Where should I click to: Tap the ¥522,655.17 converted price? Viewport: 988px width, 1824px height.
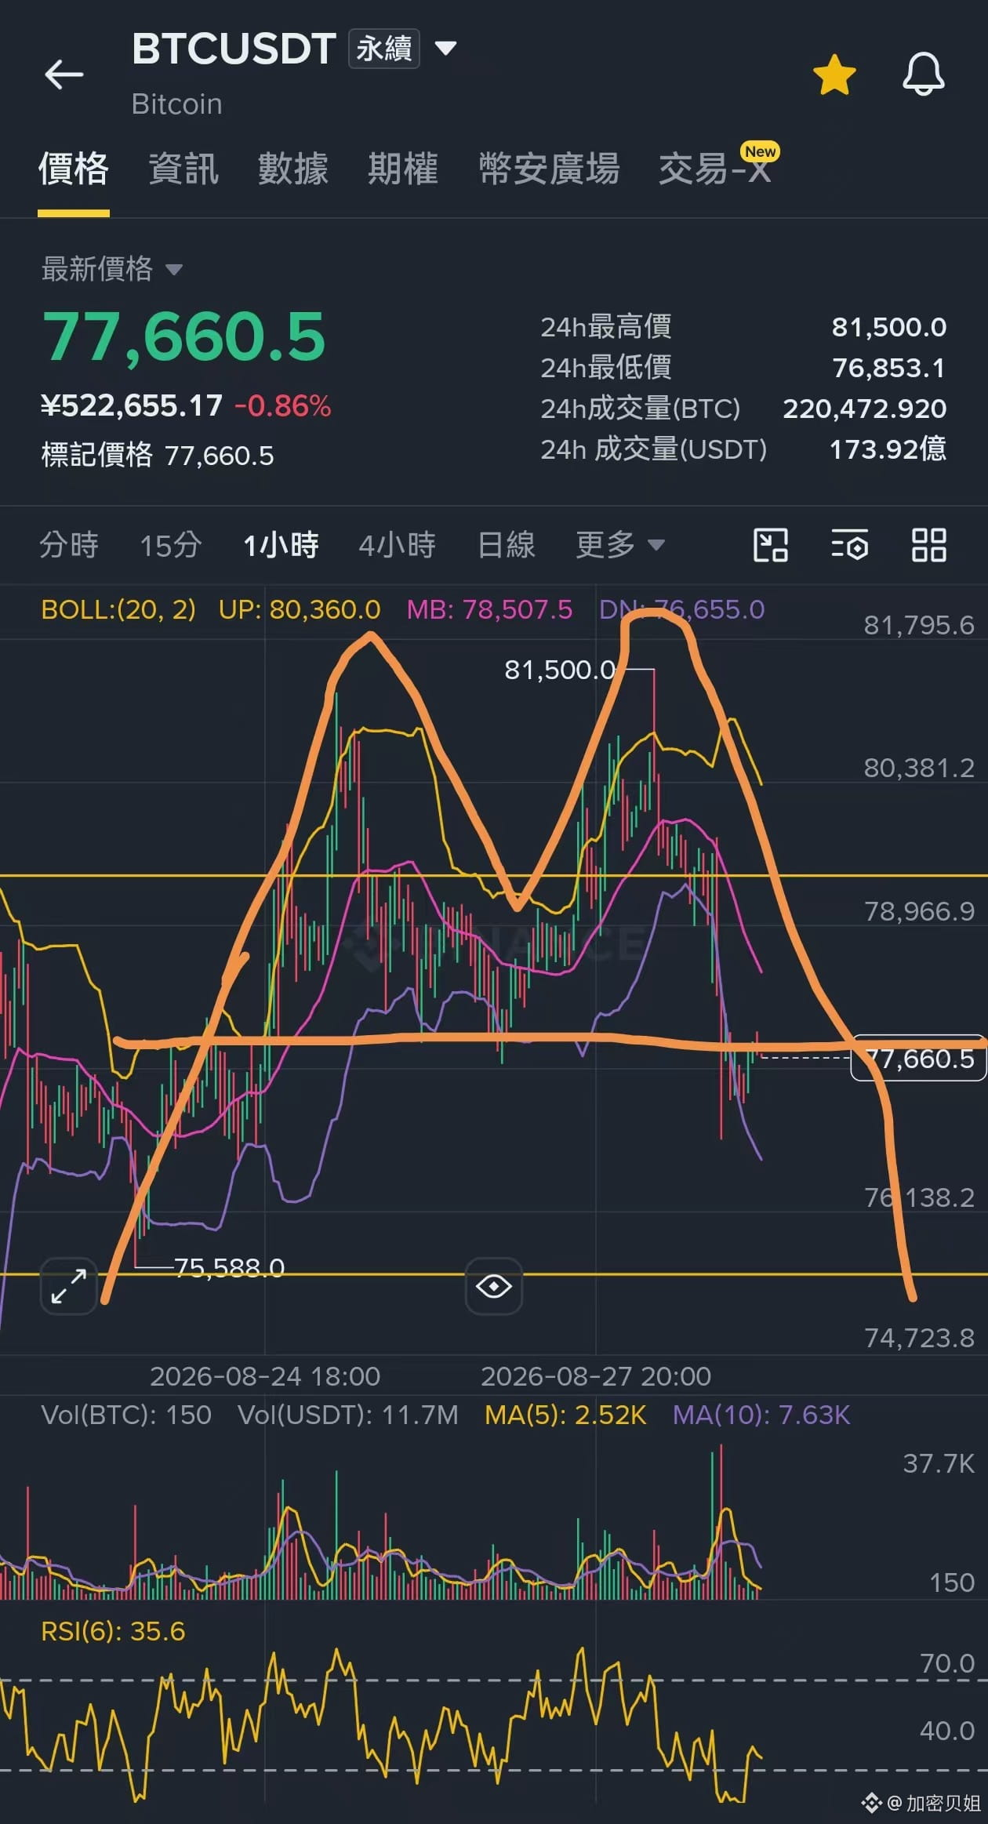(132, 405)
